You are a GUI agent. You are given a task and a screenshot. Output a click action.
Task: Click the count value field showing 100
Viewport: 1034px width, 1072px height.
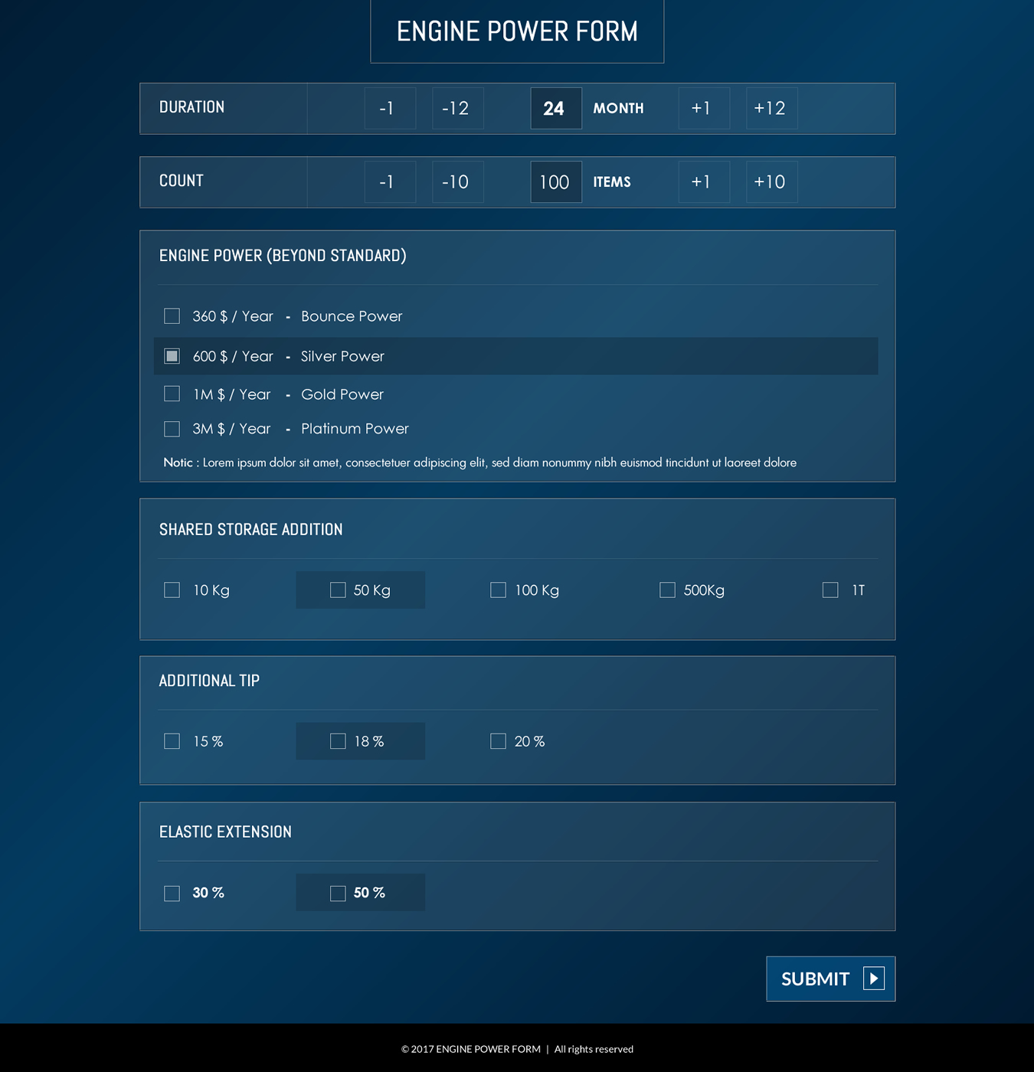pyautogui.click(x=556, y=182)
